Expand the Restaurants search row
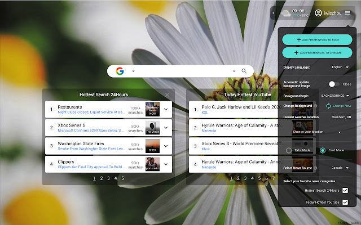Image resolution: width=361 pixels, height=225 pixels. (x=166, y=110)
